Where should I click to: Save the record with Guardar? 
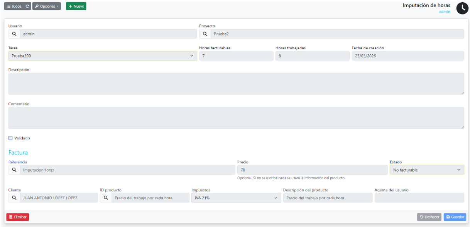click(455, 217)
